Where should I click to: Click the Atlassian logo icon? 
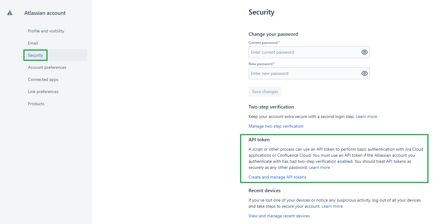[x=10, y=13]
